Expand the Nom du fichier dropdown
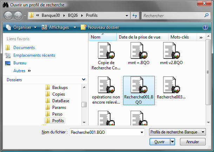 (x=142, y=132)
